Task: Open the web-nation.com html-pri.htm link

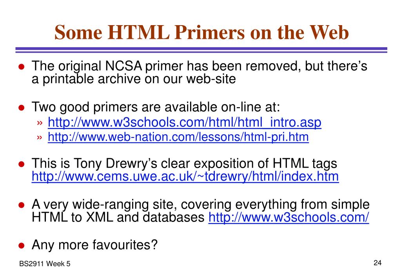Action: [178, 137]
